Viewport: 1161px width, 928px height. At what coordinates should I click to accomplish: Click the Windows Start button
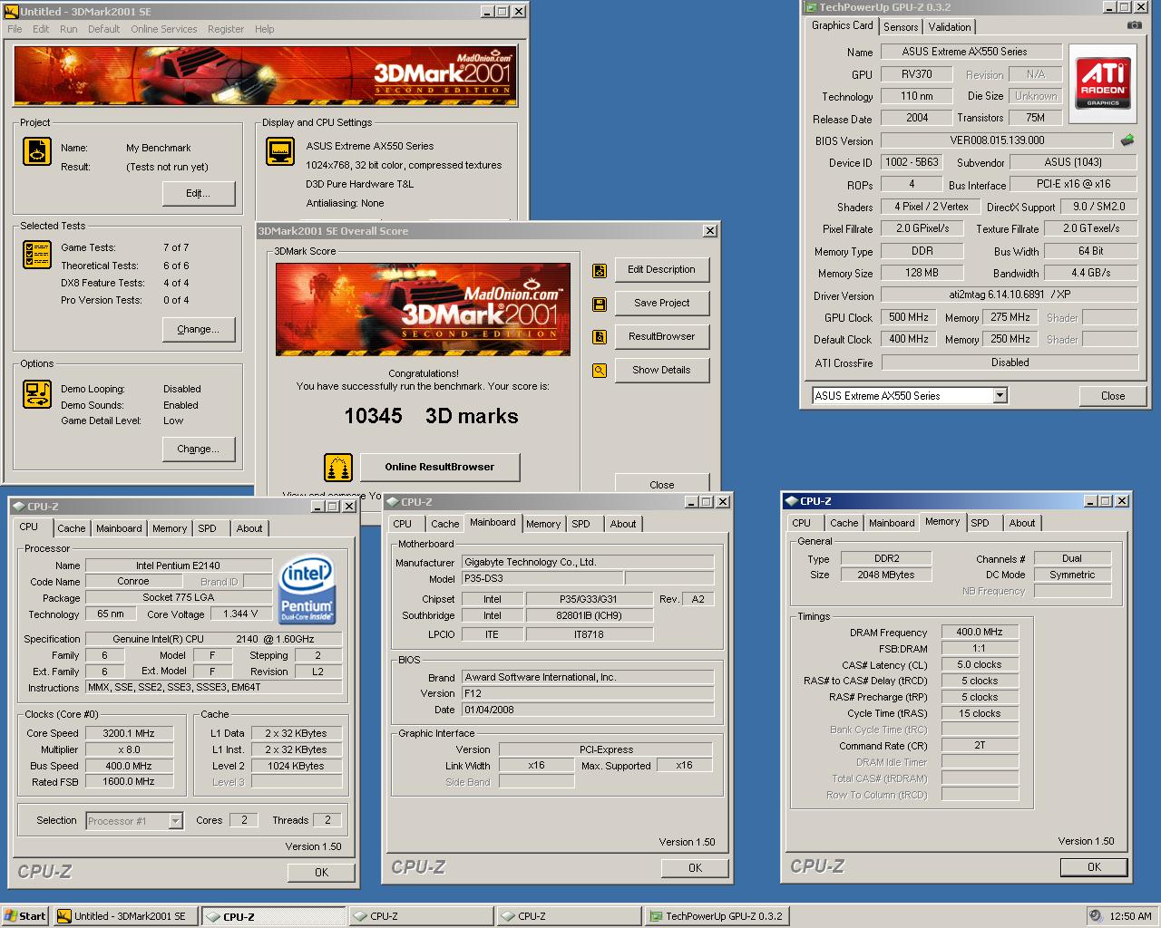pyautogui.click(x=25, y=916)
